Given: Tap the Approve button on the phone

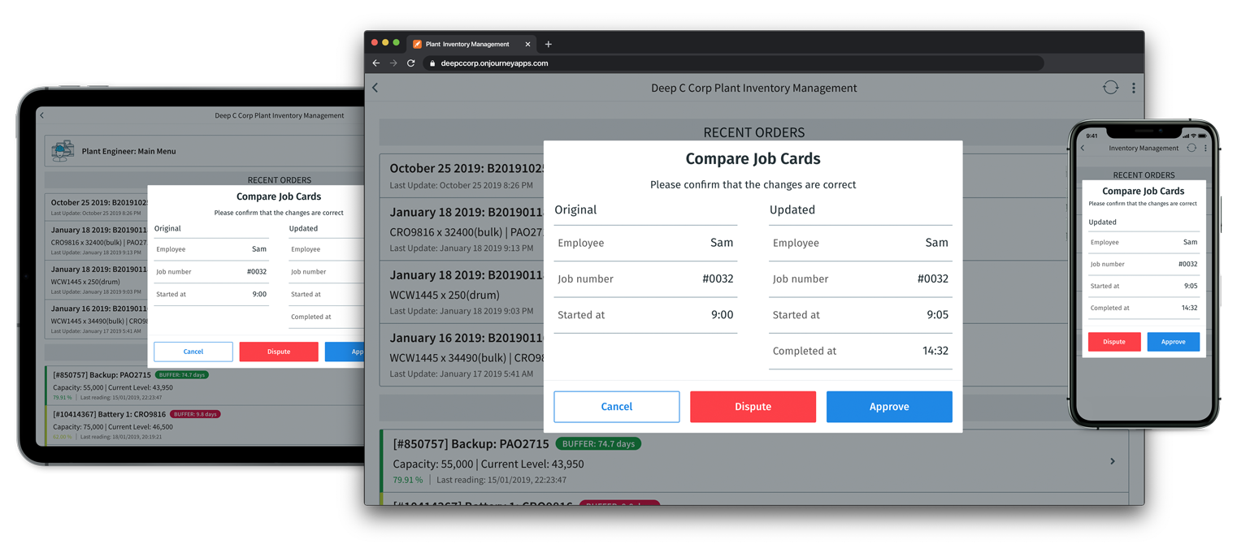Looking at the screenshot, I should (x=1173, y=342).
